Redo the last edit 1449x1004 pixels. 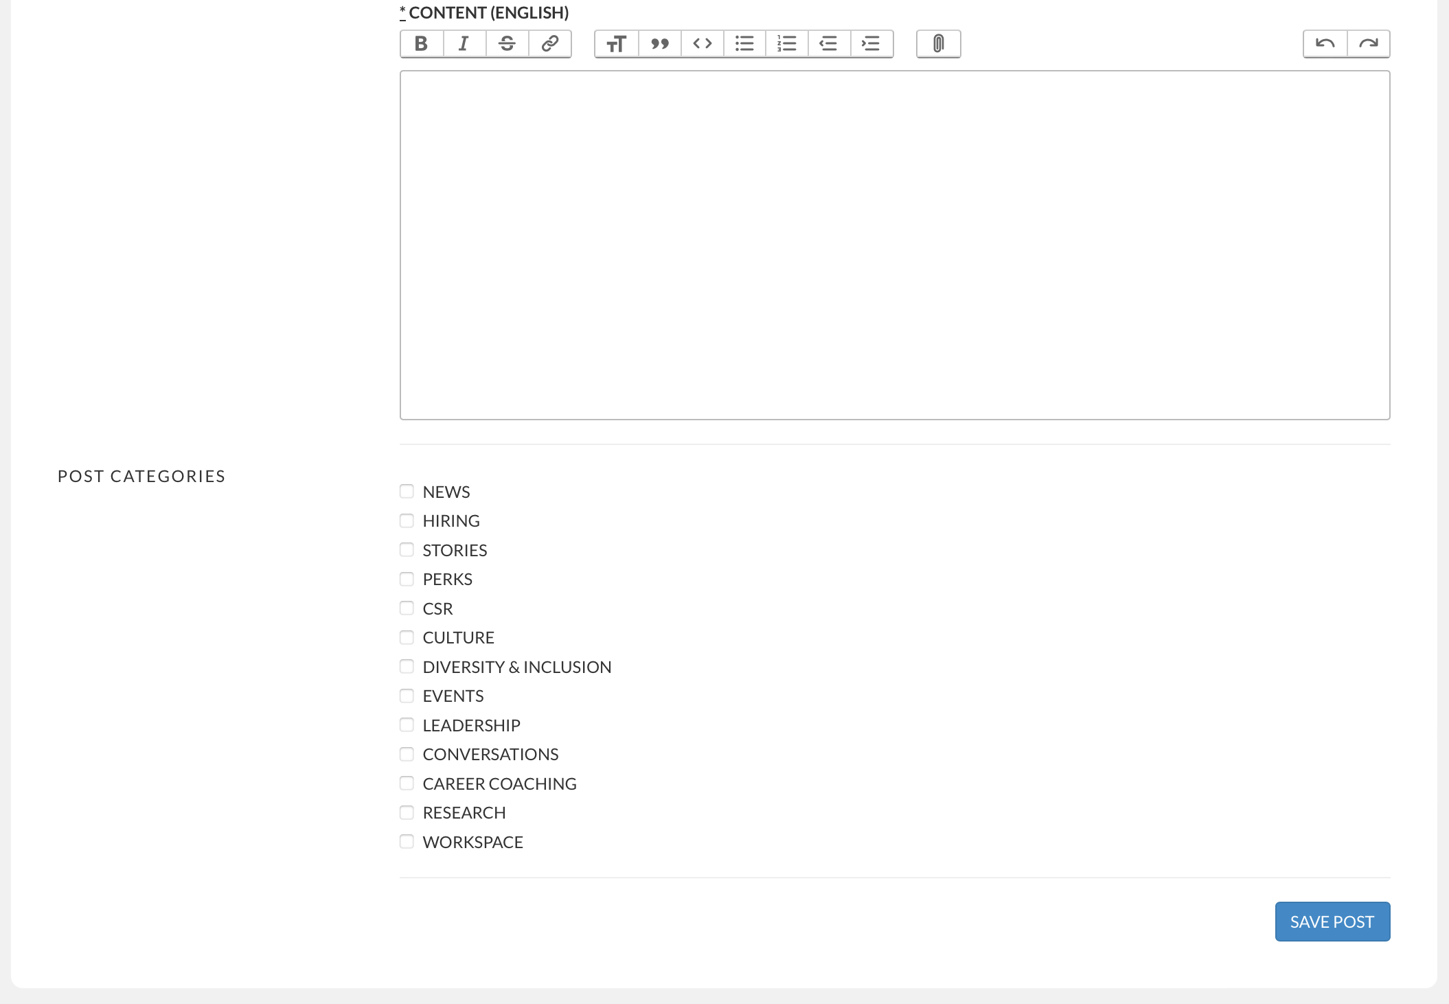point(1369,43)
